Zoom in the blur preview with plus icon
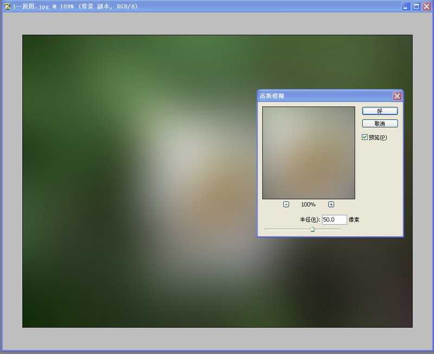This screenshot has width=434, height=354. click(x=331, y=204)
